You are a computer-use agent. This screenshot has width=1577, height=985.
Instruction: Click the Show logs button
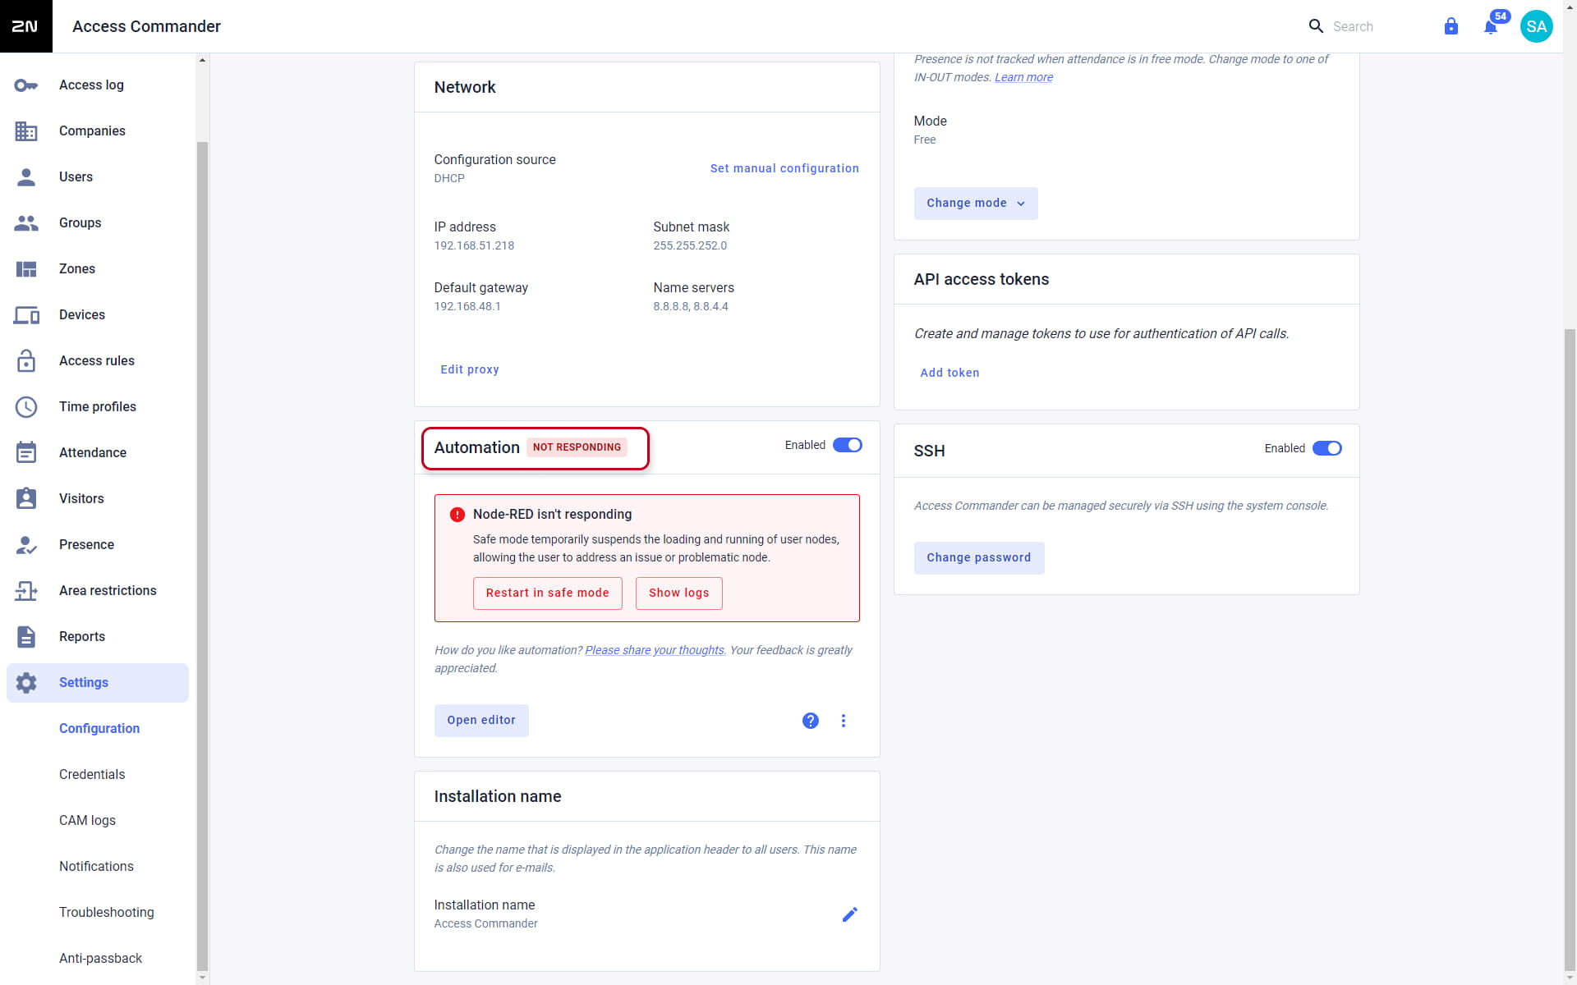pos(679,593)
